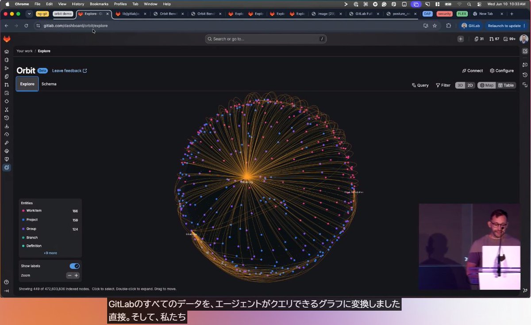Image resolution: width=531 pixels, height=325 pixels.
Task: Expand the DAP tab group
Action: pos(427,14)
